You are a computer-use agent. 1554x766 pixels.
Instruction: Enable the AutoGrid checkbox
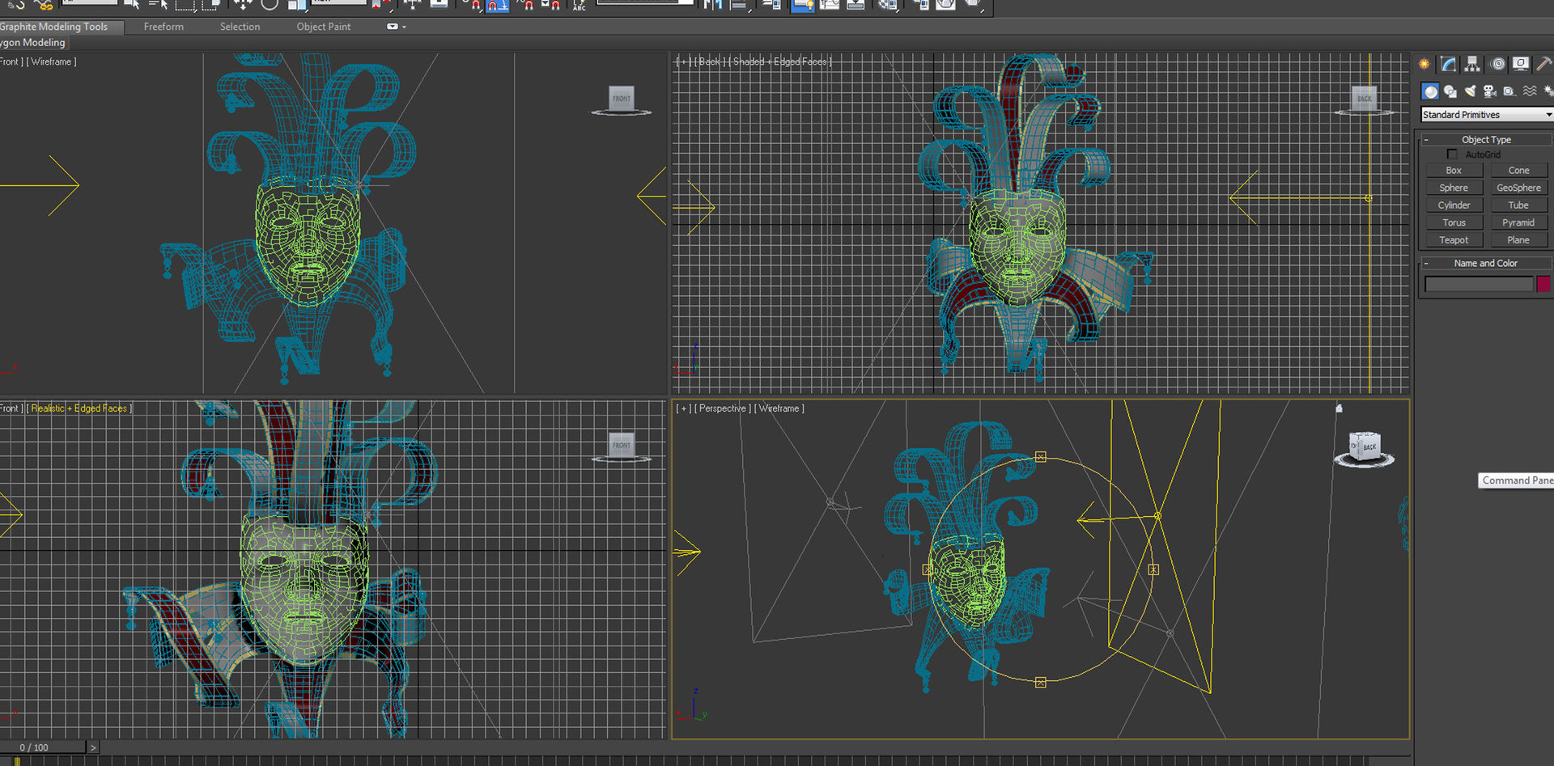pyautogui.click(x=1452, y=154)
